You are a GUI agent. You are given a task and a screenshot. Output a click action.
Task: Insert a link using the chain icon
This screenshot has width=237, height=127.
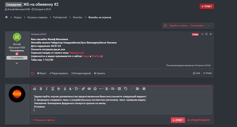(x=83, y=89)
